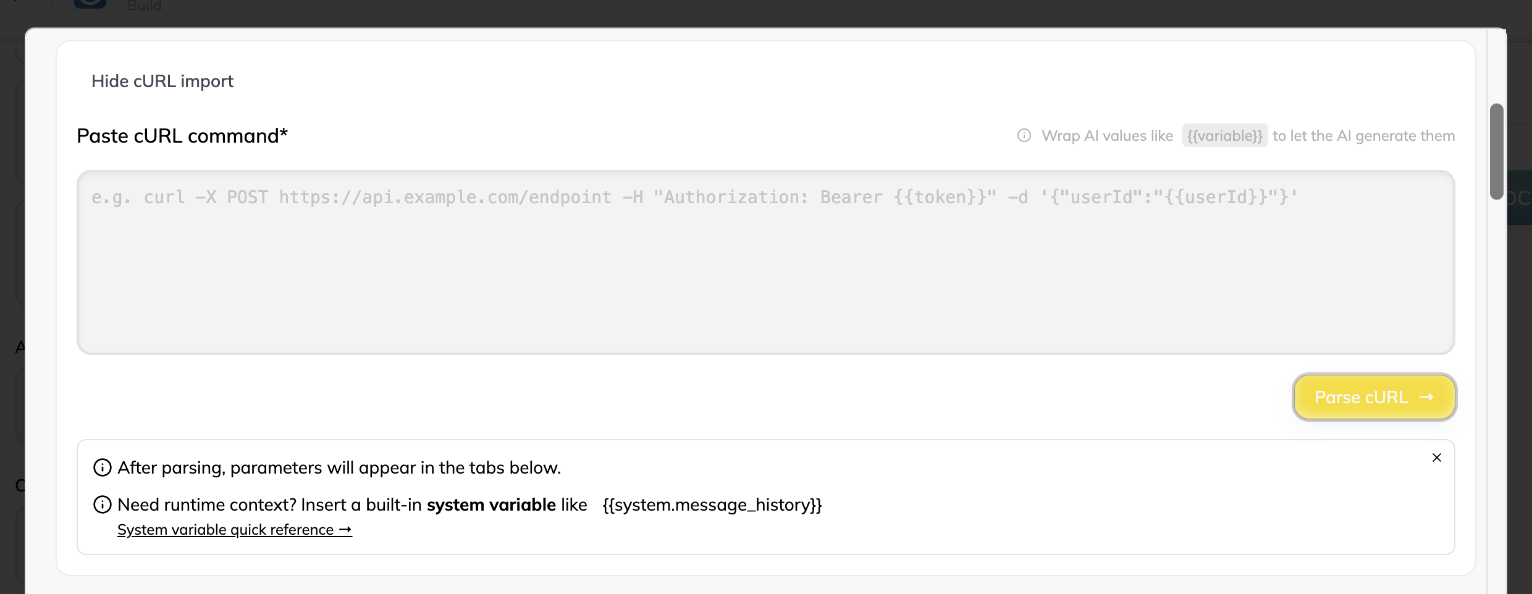Collapse the Hide cURL import section
This screenshot has width=1532, height=594.
(162, 82)
